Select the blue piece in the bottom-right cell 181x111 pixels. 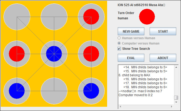click(x=91, y=91)
